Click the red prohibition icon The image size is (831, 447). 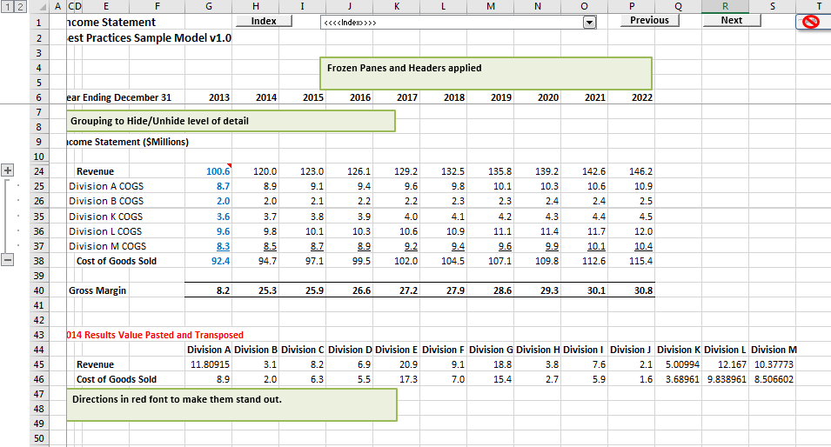(x=811, y=22)
